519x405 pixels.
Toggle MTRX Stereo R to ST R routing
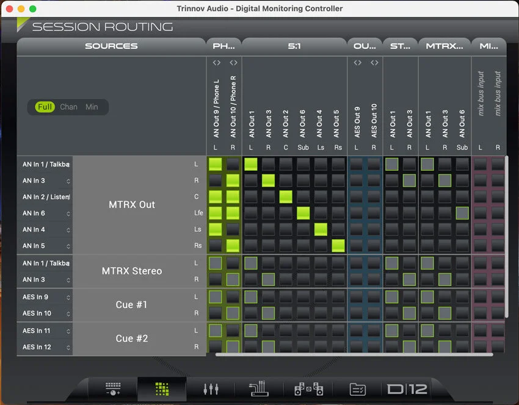[x=410, y=279]
